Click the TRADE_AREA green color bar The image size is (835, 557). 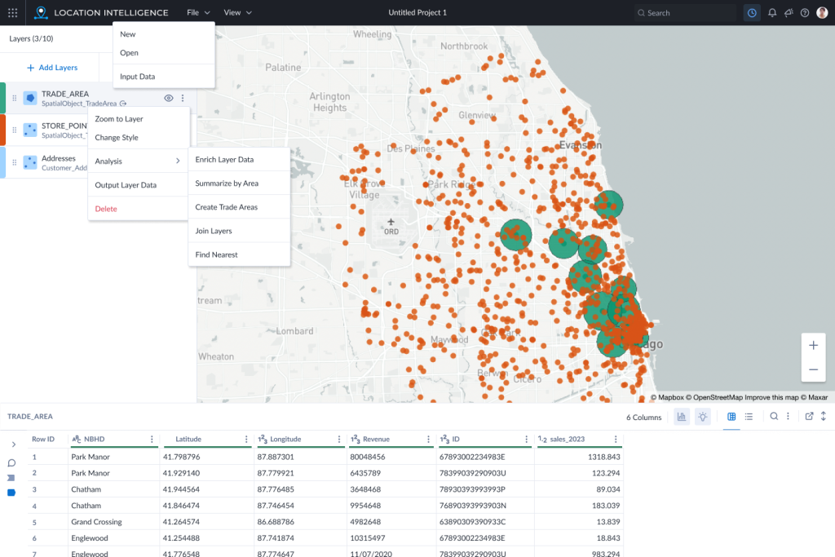tap(2, 98)
